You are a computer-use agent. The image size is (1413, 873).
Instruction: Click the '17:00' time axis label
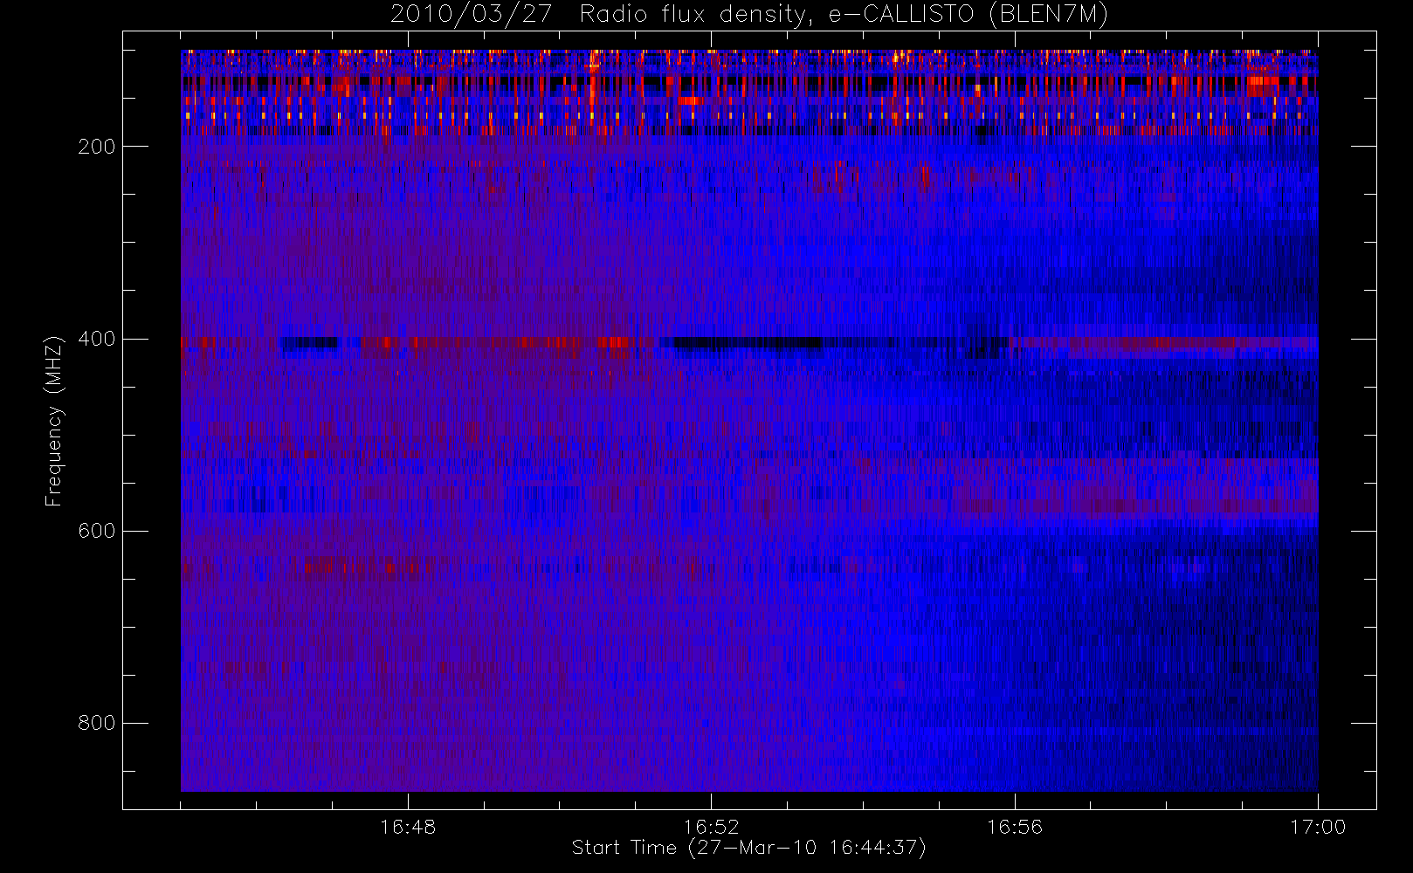[x=1318, y=827]
